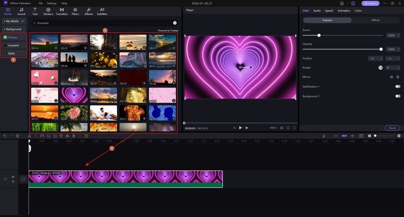Expand the Background section
Screen dimensions: 404x217
point(14,29)
